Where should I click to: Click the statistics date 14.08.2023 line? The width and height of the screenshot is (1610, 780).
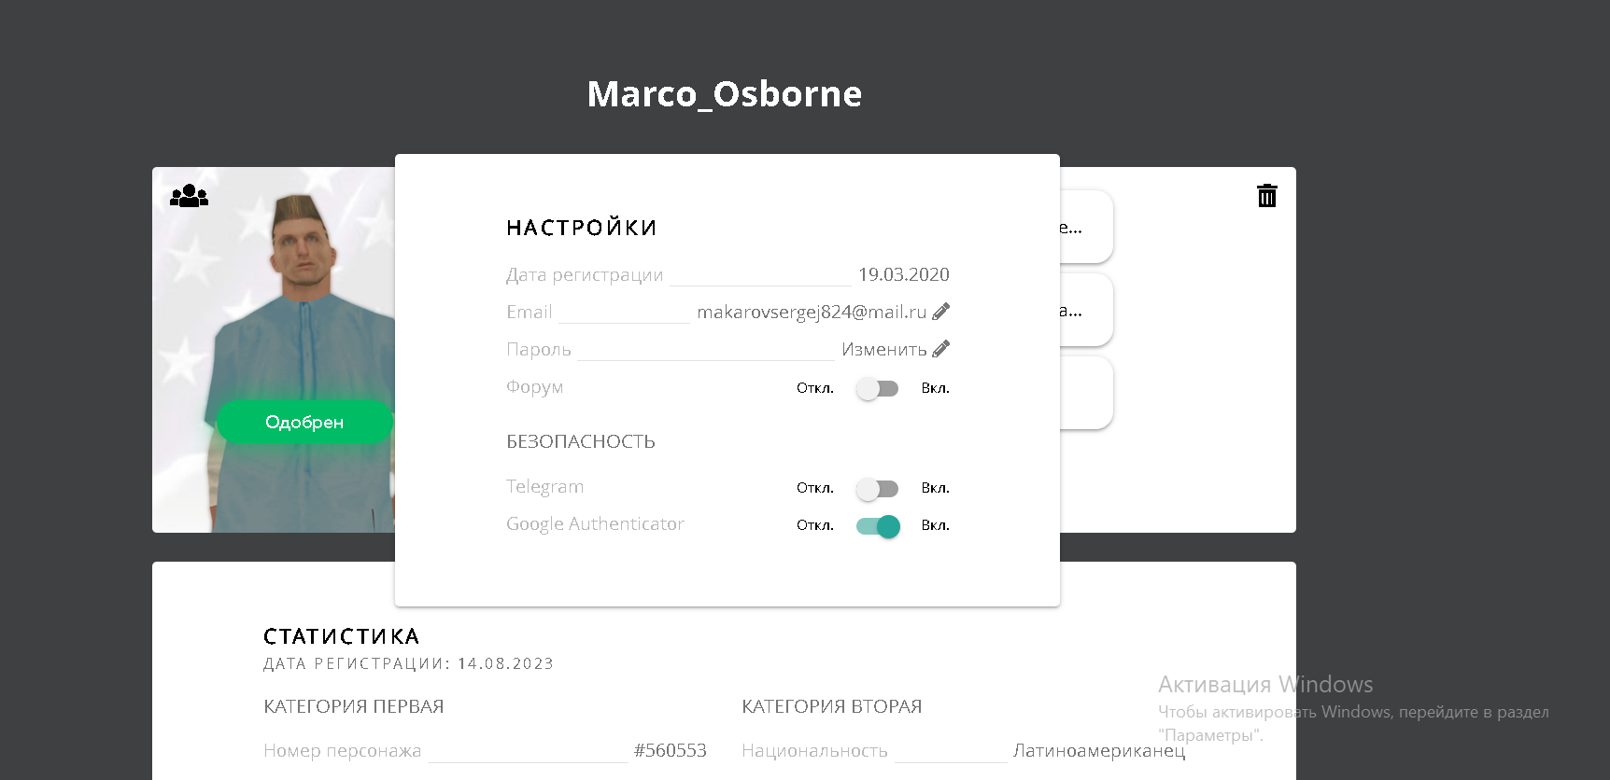(408, 663)
